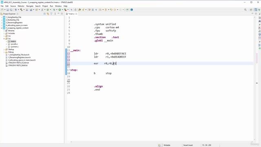The image size is (261, 147).
Task: Click the Filter icon in Project Explorer
Action: point(51,14)
